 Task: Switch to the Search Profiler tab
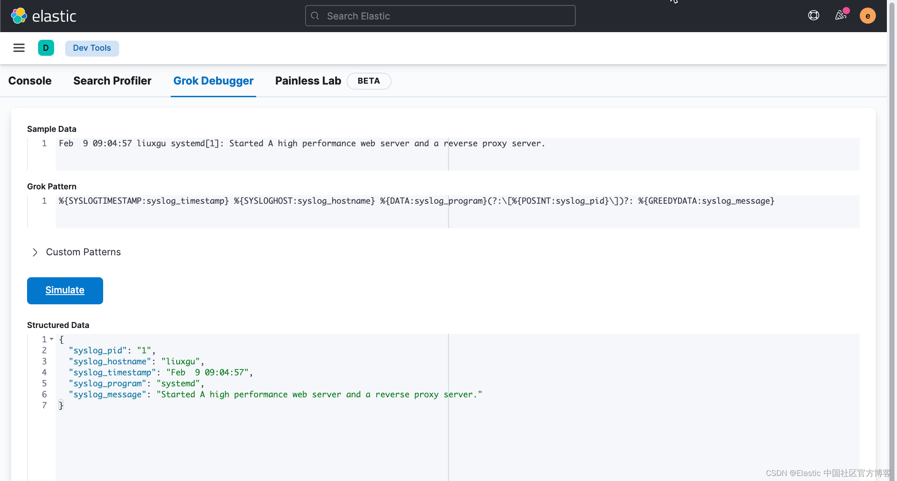112,81
